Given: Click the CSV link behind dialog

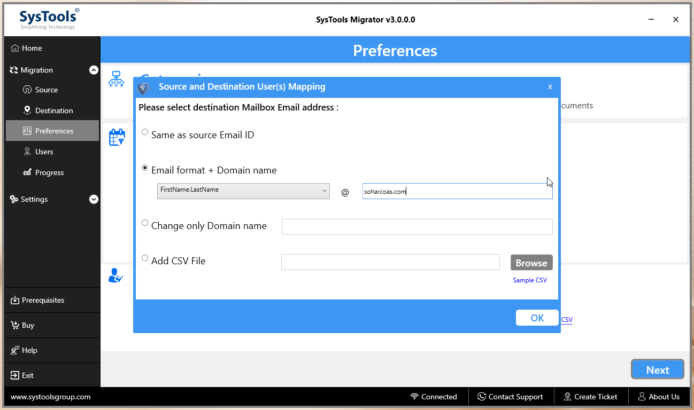Looking at the screenshot, I should (x=567, y=320).
